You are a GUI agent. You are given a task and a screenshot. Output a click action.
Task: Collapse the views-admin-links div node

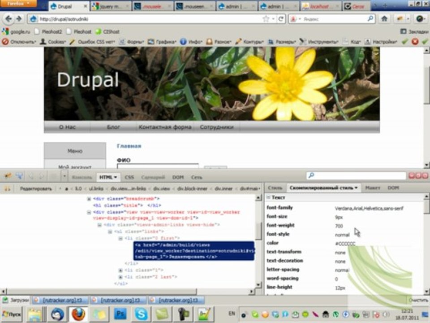[99, 225]
